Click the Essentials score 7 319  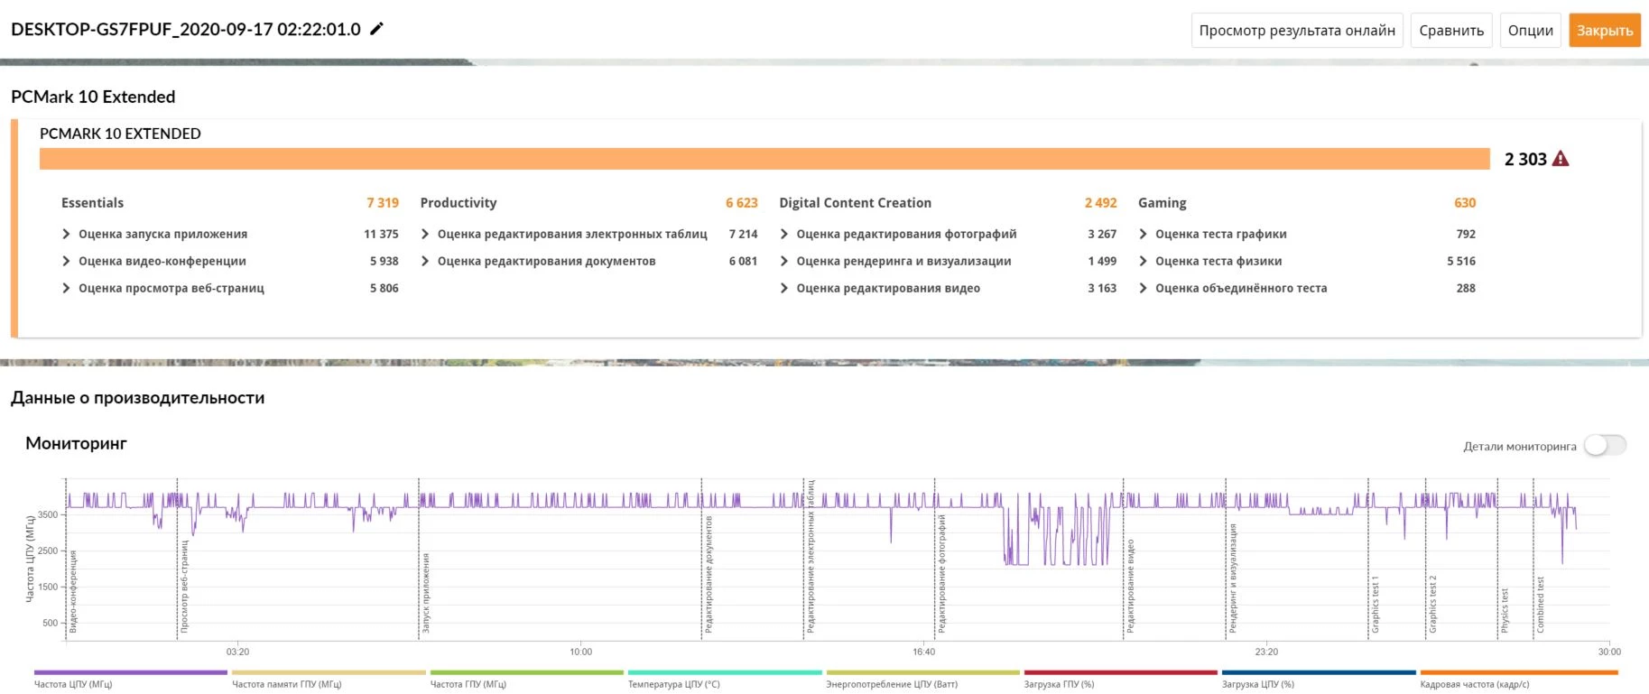[x=383, y=203]
